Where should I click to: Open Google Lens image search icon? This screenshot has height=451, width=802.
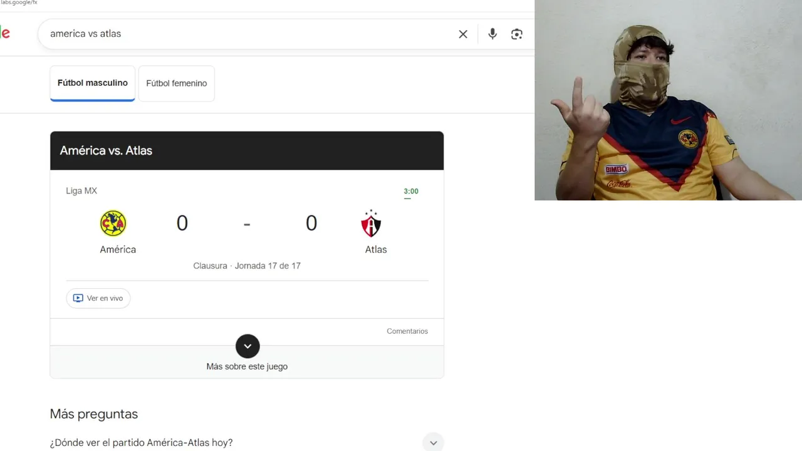(x=517, y=34)
